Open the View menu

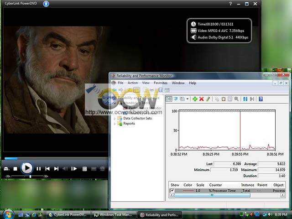[146, 83]
